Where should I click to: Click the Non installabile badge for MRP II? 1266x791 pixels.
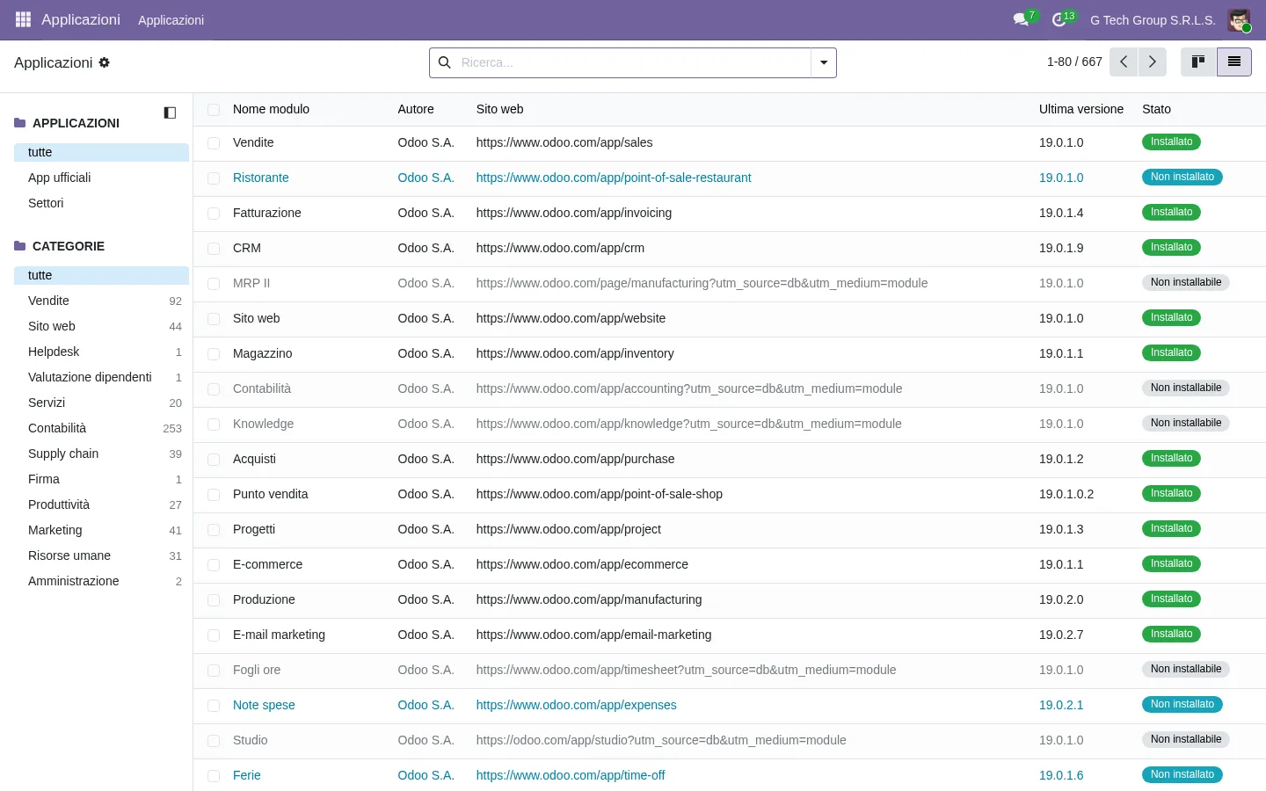pyautogui.click(x=1186, y=282)
